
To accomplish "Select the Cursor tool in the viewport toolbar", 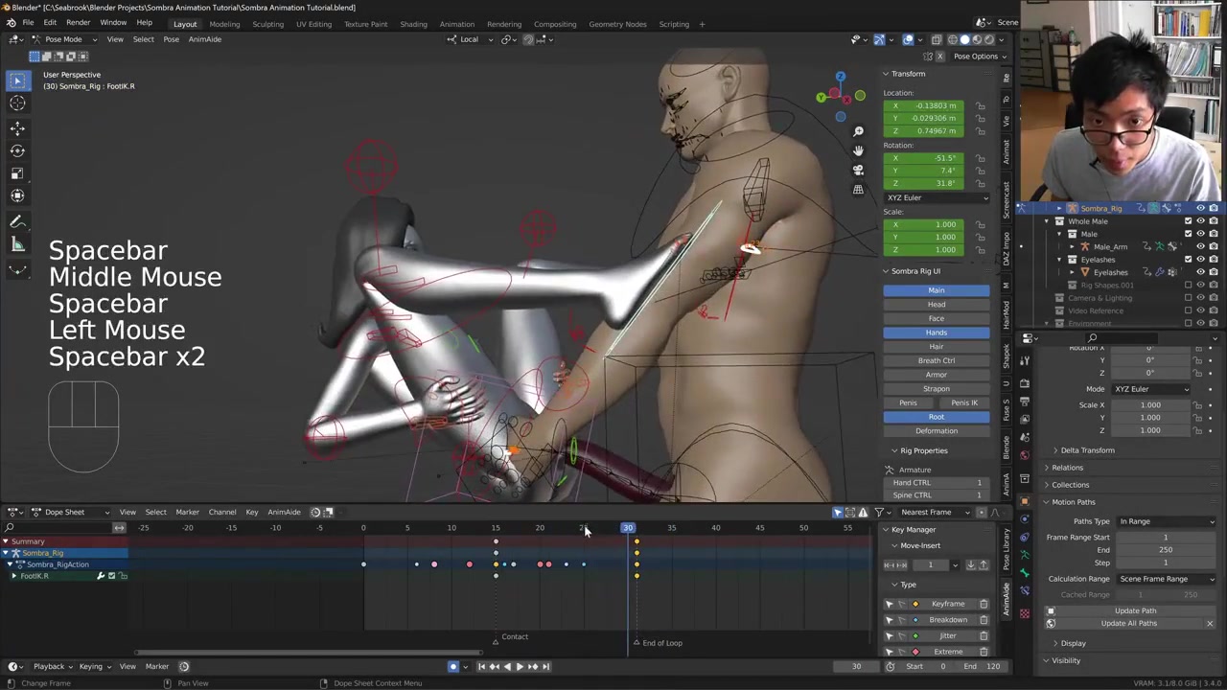I will pos(17,103).
